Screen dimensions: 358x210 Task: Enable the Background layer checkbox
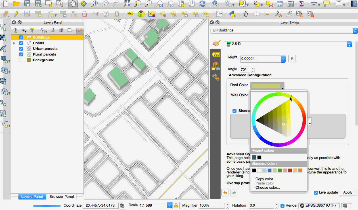(21, 60)
